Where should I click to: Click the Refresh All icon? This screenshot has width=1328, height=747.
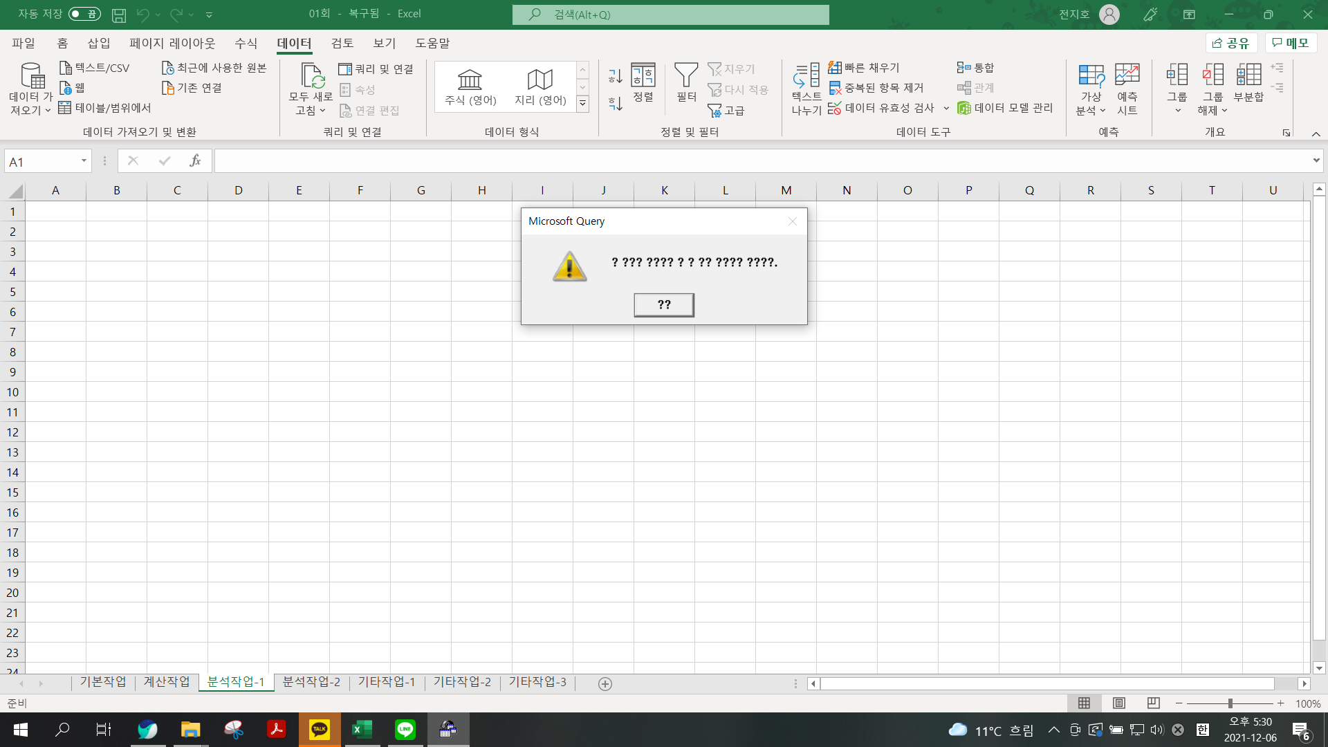coord(311,75)
